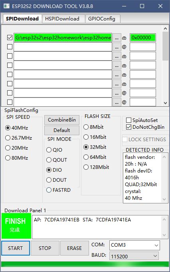Enable the sixth file row checkbox
The width and height of the screenshot is (170, 272).
(10, 83)
